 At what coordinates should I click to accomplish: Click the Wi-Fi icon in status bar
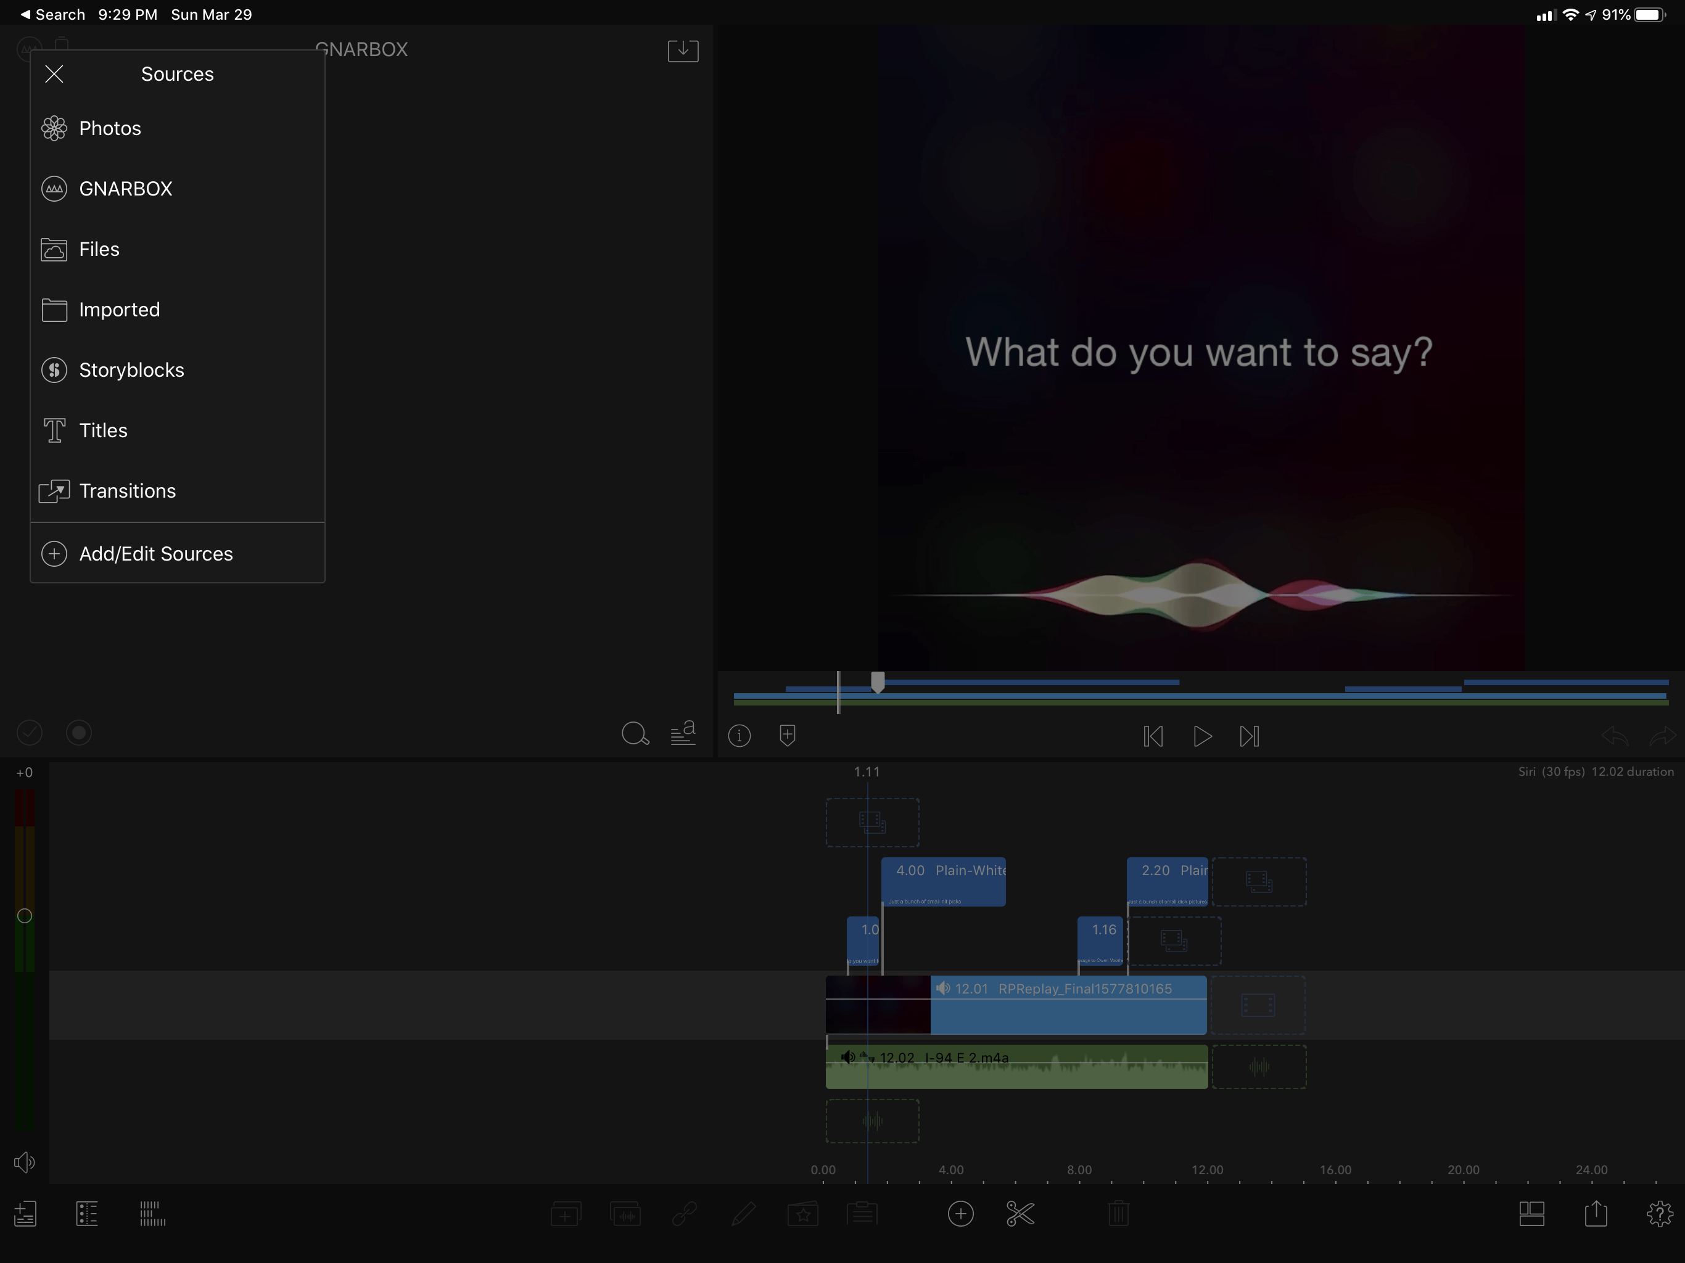pos(1571,14)
